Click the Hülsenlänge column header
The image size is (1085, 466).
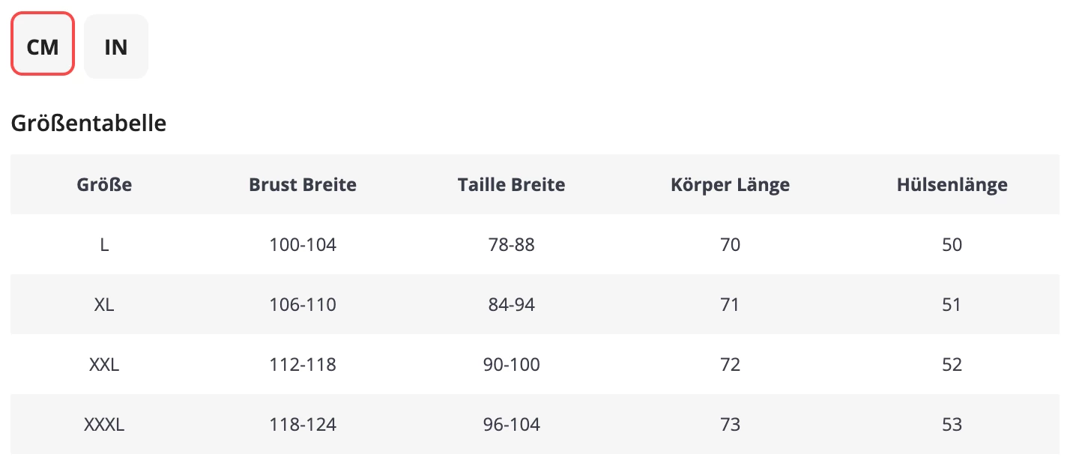[952, 184]
